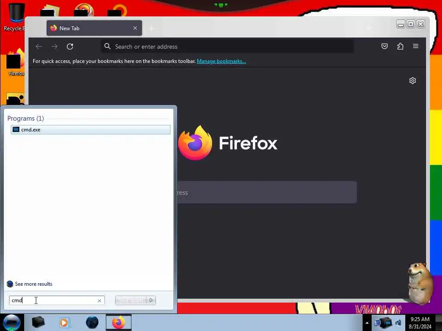Go back in Firefox

[39, 47]
